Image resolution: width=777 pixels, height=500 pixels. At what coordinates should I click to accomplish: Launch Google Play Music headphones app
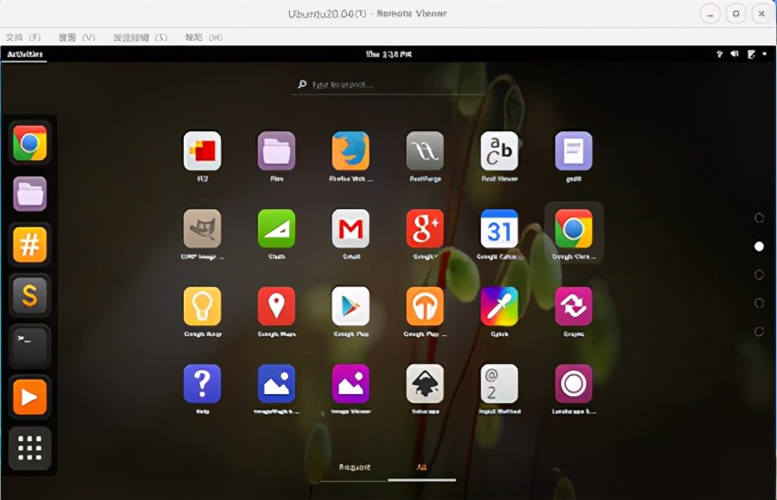tap(425, 306)
